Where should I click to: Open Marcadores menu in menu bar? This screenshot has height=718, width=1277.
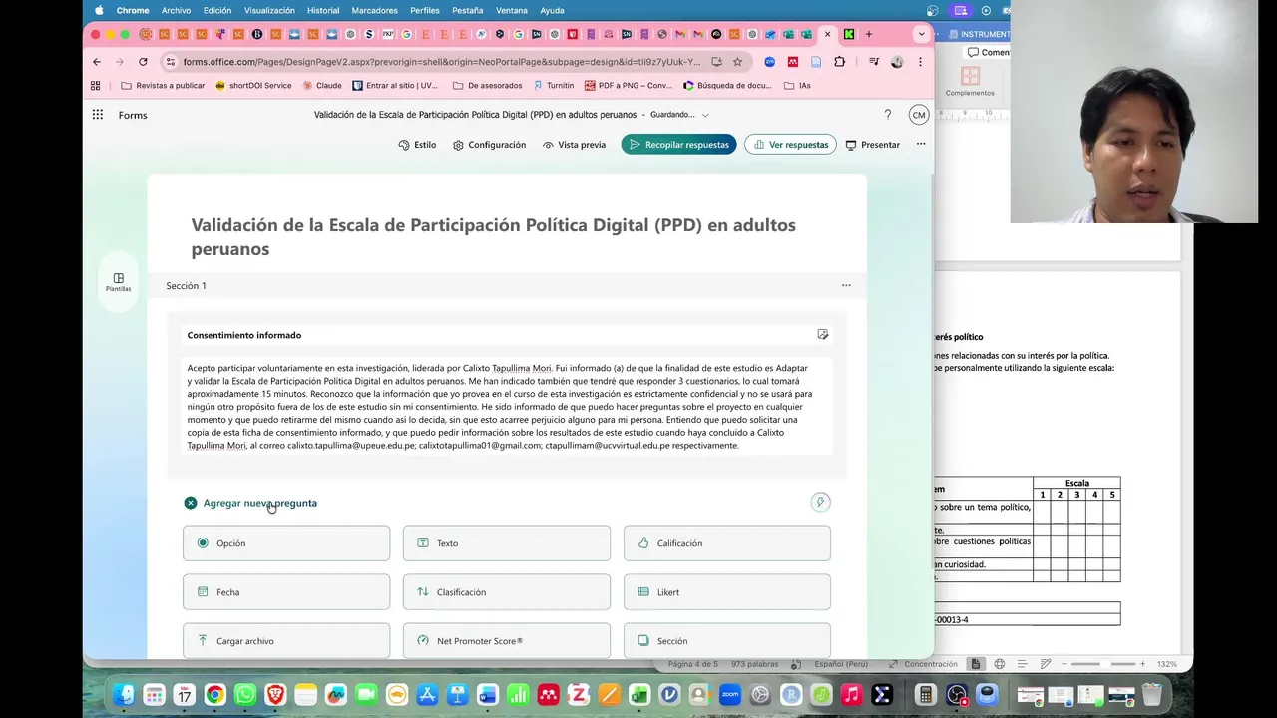pyautogui.click(x=375, y=10)
